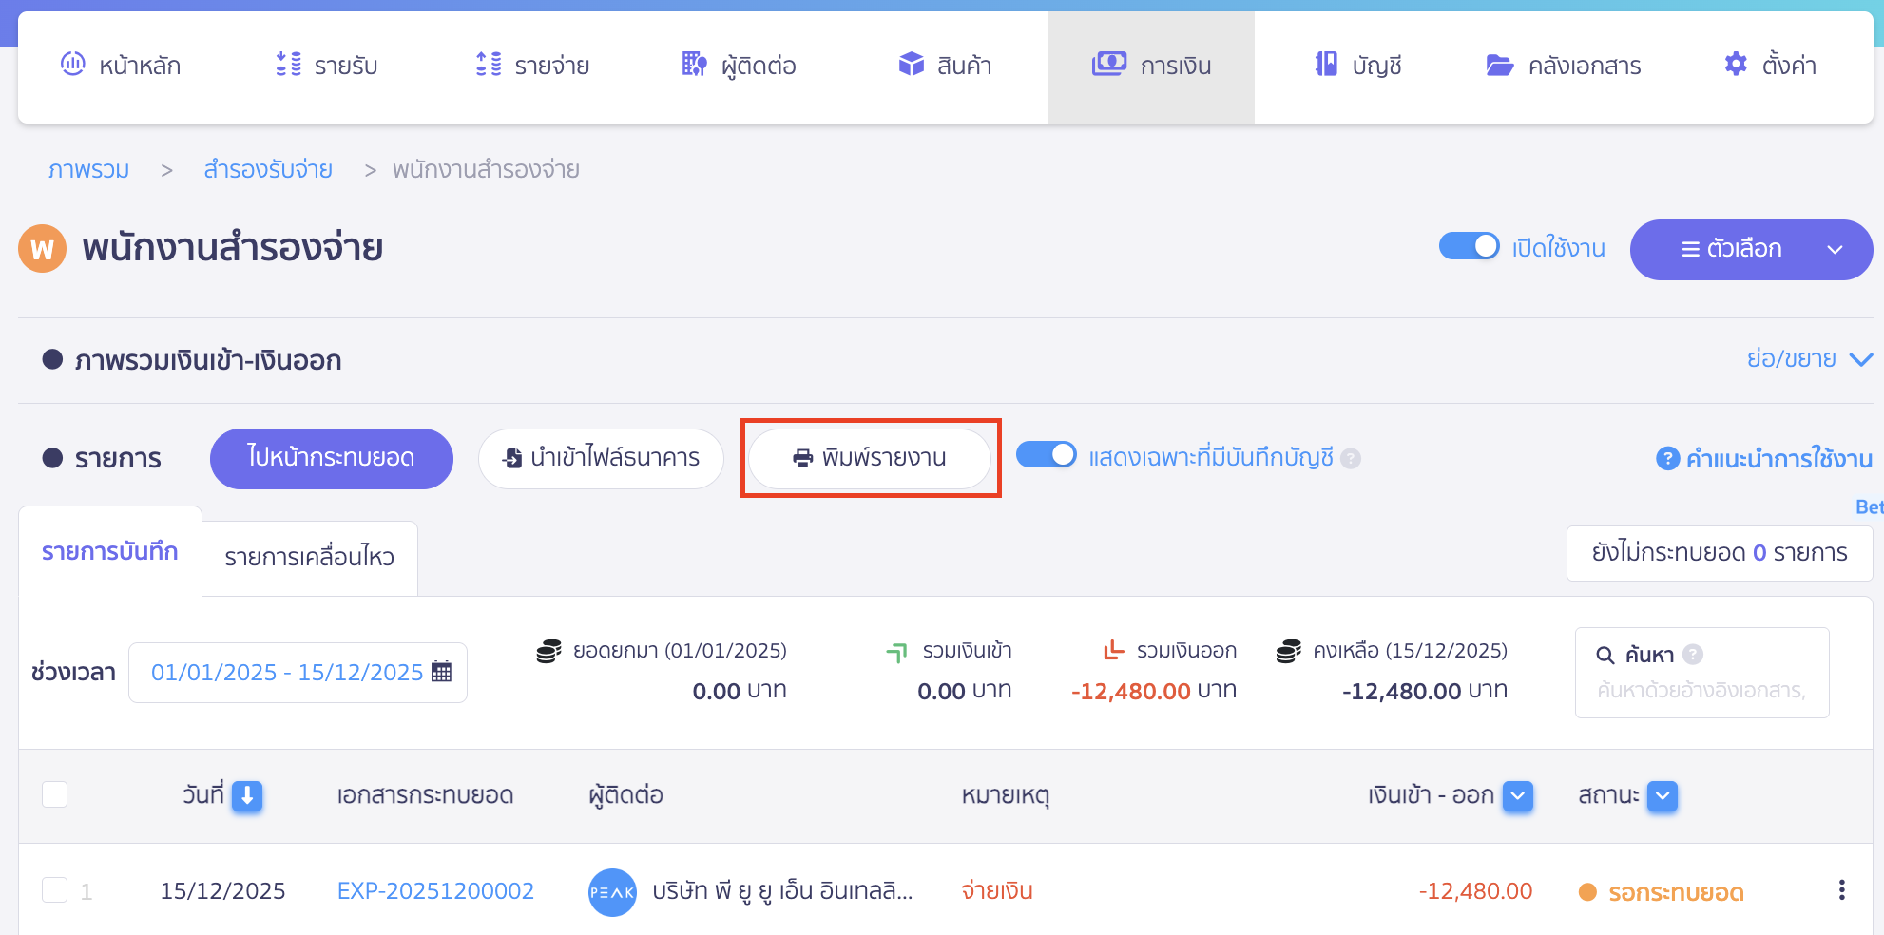Click the พิมพ์รายงาน button
Image resolution: width=1884 pixels, height=935 pixels.
click(x=870, y=458)
